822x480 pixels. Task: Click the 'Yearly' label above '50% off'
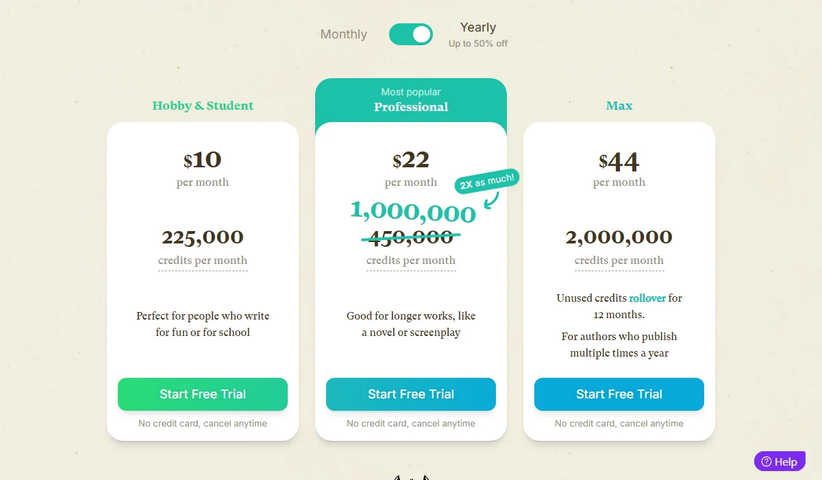(x=477, y=27)
